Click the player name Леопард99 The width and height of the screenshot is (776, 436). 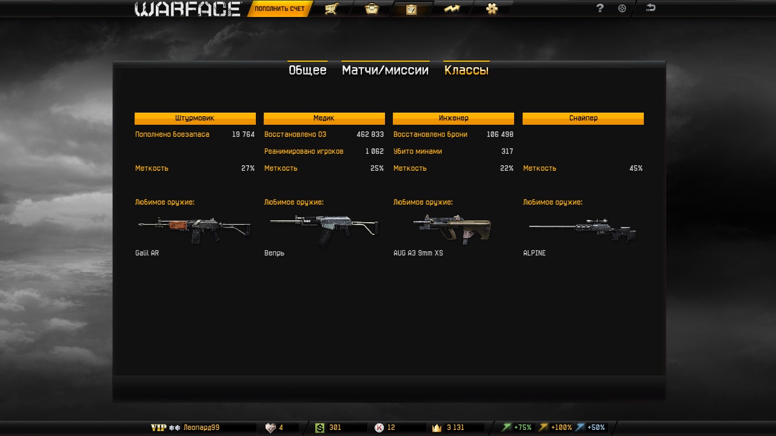(201, 428)
